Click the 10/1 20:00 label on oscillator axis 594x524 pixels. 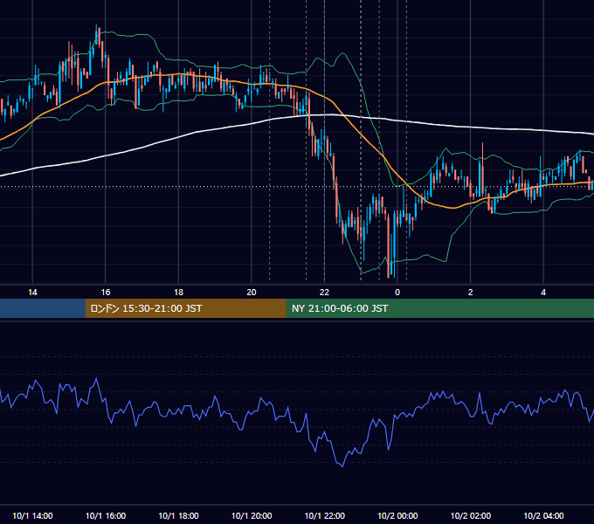[252, 515]
